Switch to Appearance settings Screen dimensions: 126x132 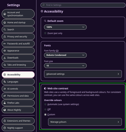pyautogui.click(x=18, y=51)
